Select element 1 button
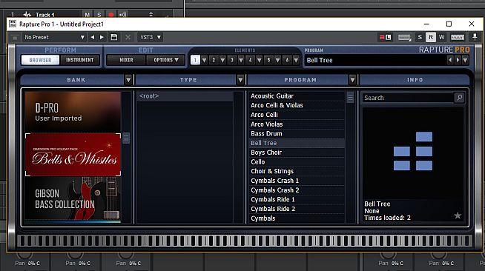This screenshot has width=485, height=271. point(195,60)
